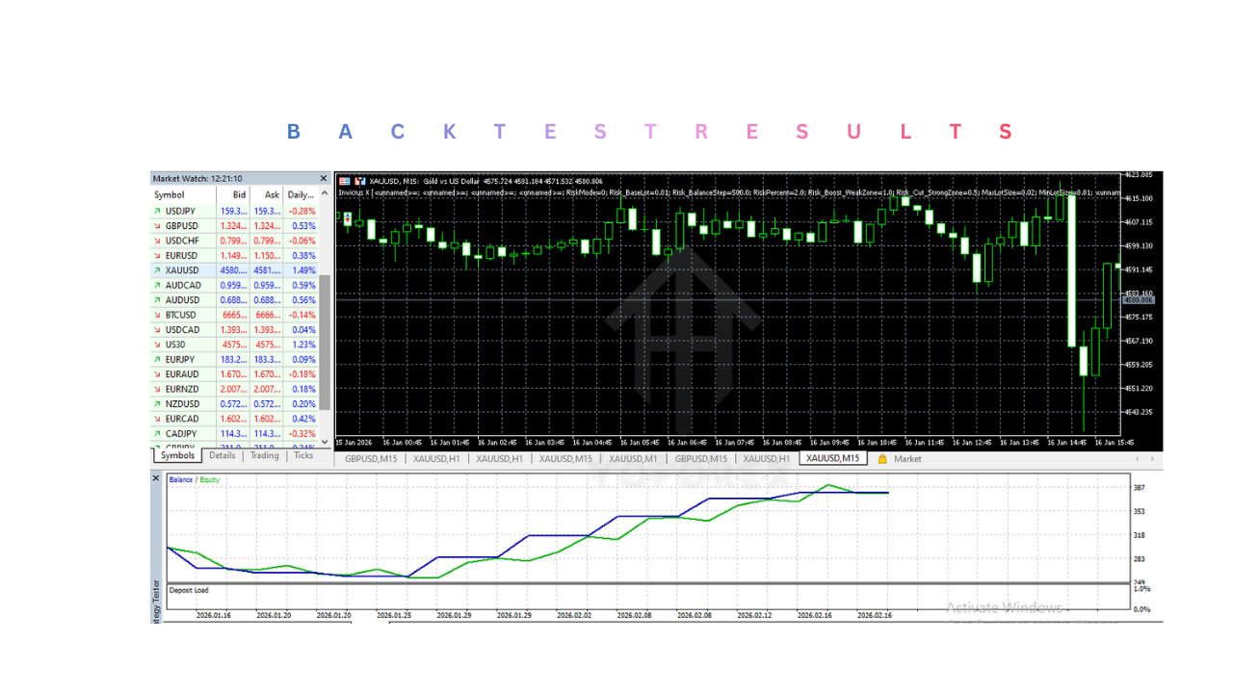Click the down-trend icon next to BTCUSD
1233x693 pixels.
tap(157, 315)
